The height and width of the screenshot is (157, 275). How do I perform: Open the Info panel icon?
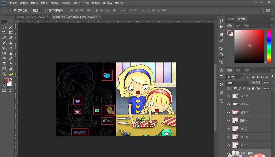pos(221,40)
